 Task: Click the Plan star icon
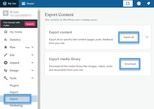pyautogui.click(x=6, y=47)
